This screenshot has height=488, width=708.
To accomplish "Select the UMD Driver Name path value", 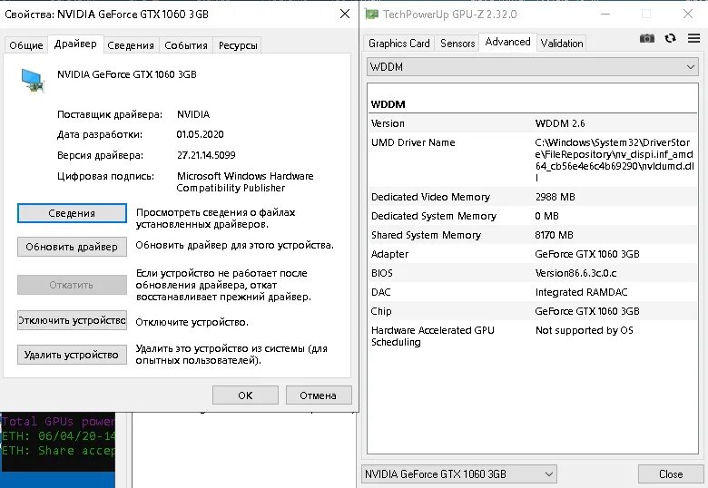I will coord(615,161).
